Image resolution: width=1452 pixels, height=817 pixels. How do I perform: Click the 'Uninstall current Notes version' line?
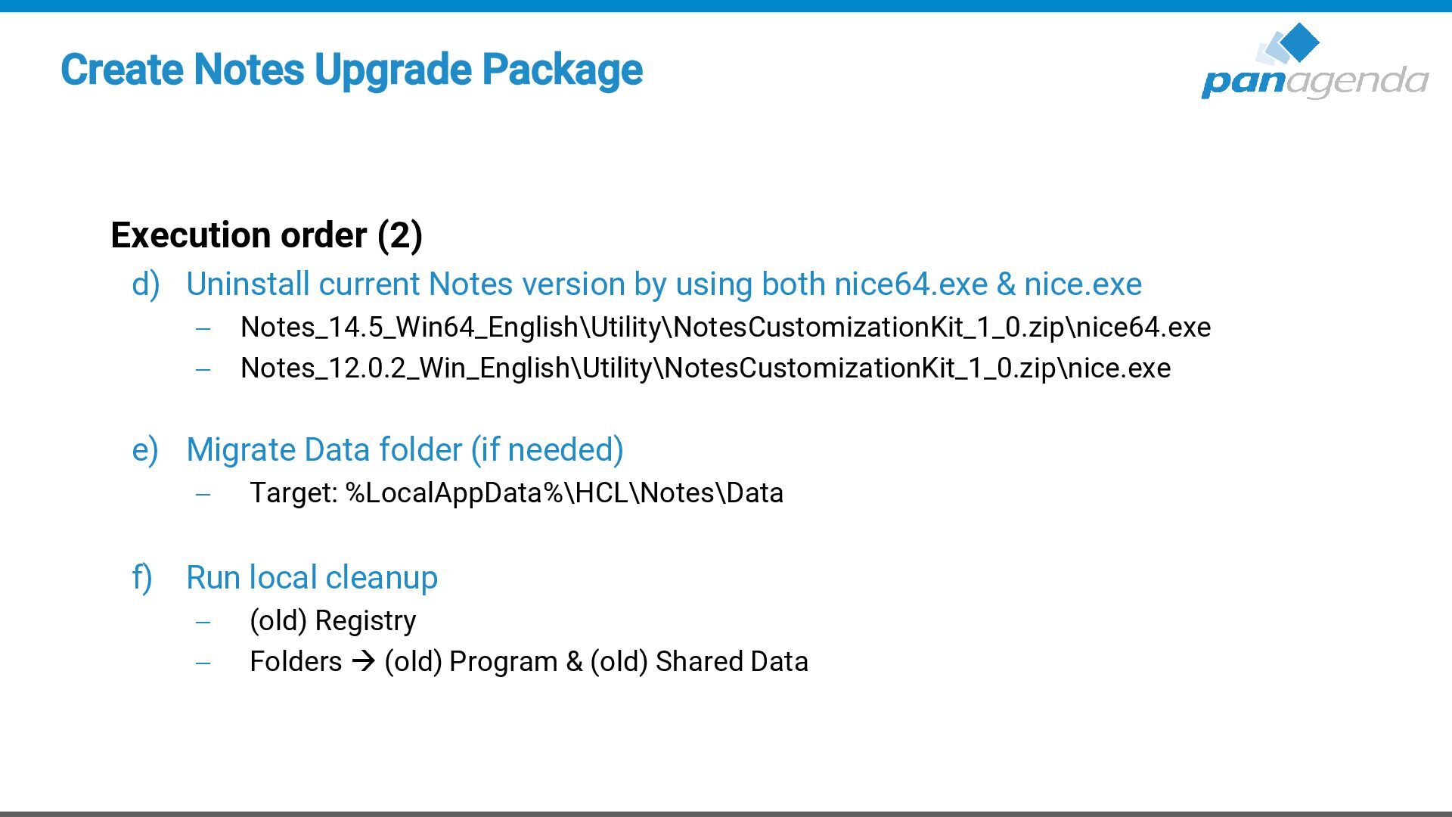[x=663, y=284]
